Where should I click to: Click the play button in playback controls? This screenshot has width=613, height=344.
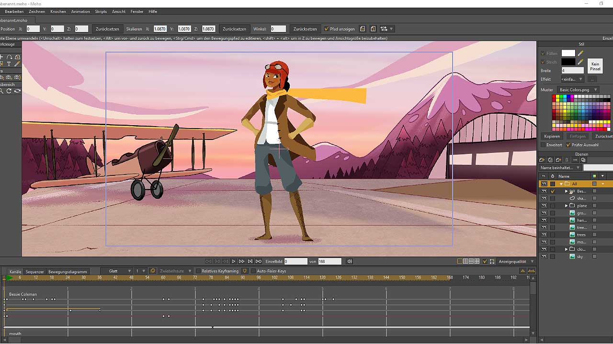point(234,261)
